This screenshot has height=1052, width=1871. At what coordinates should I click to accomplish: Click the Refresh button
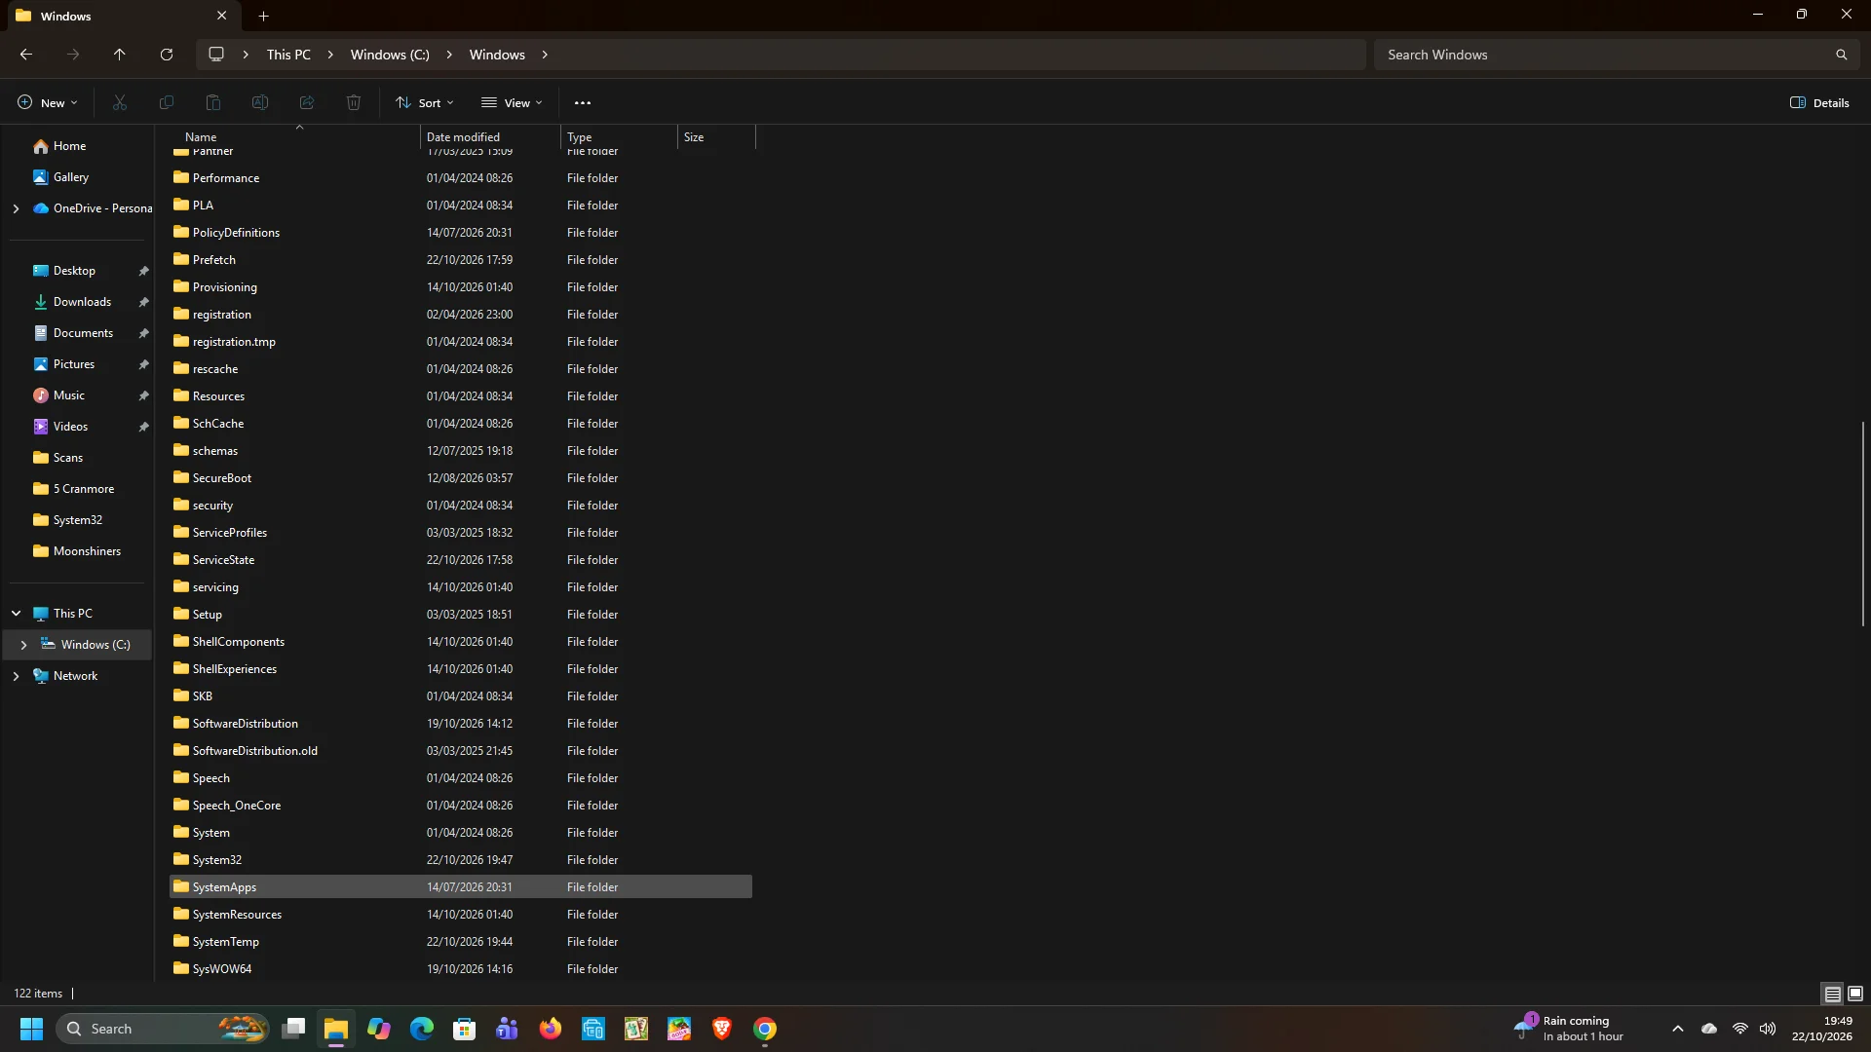click(x=167, y=55)
